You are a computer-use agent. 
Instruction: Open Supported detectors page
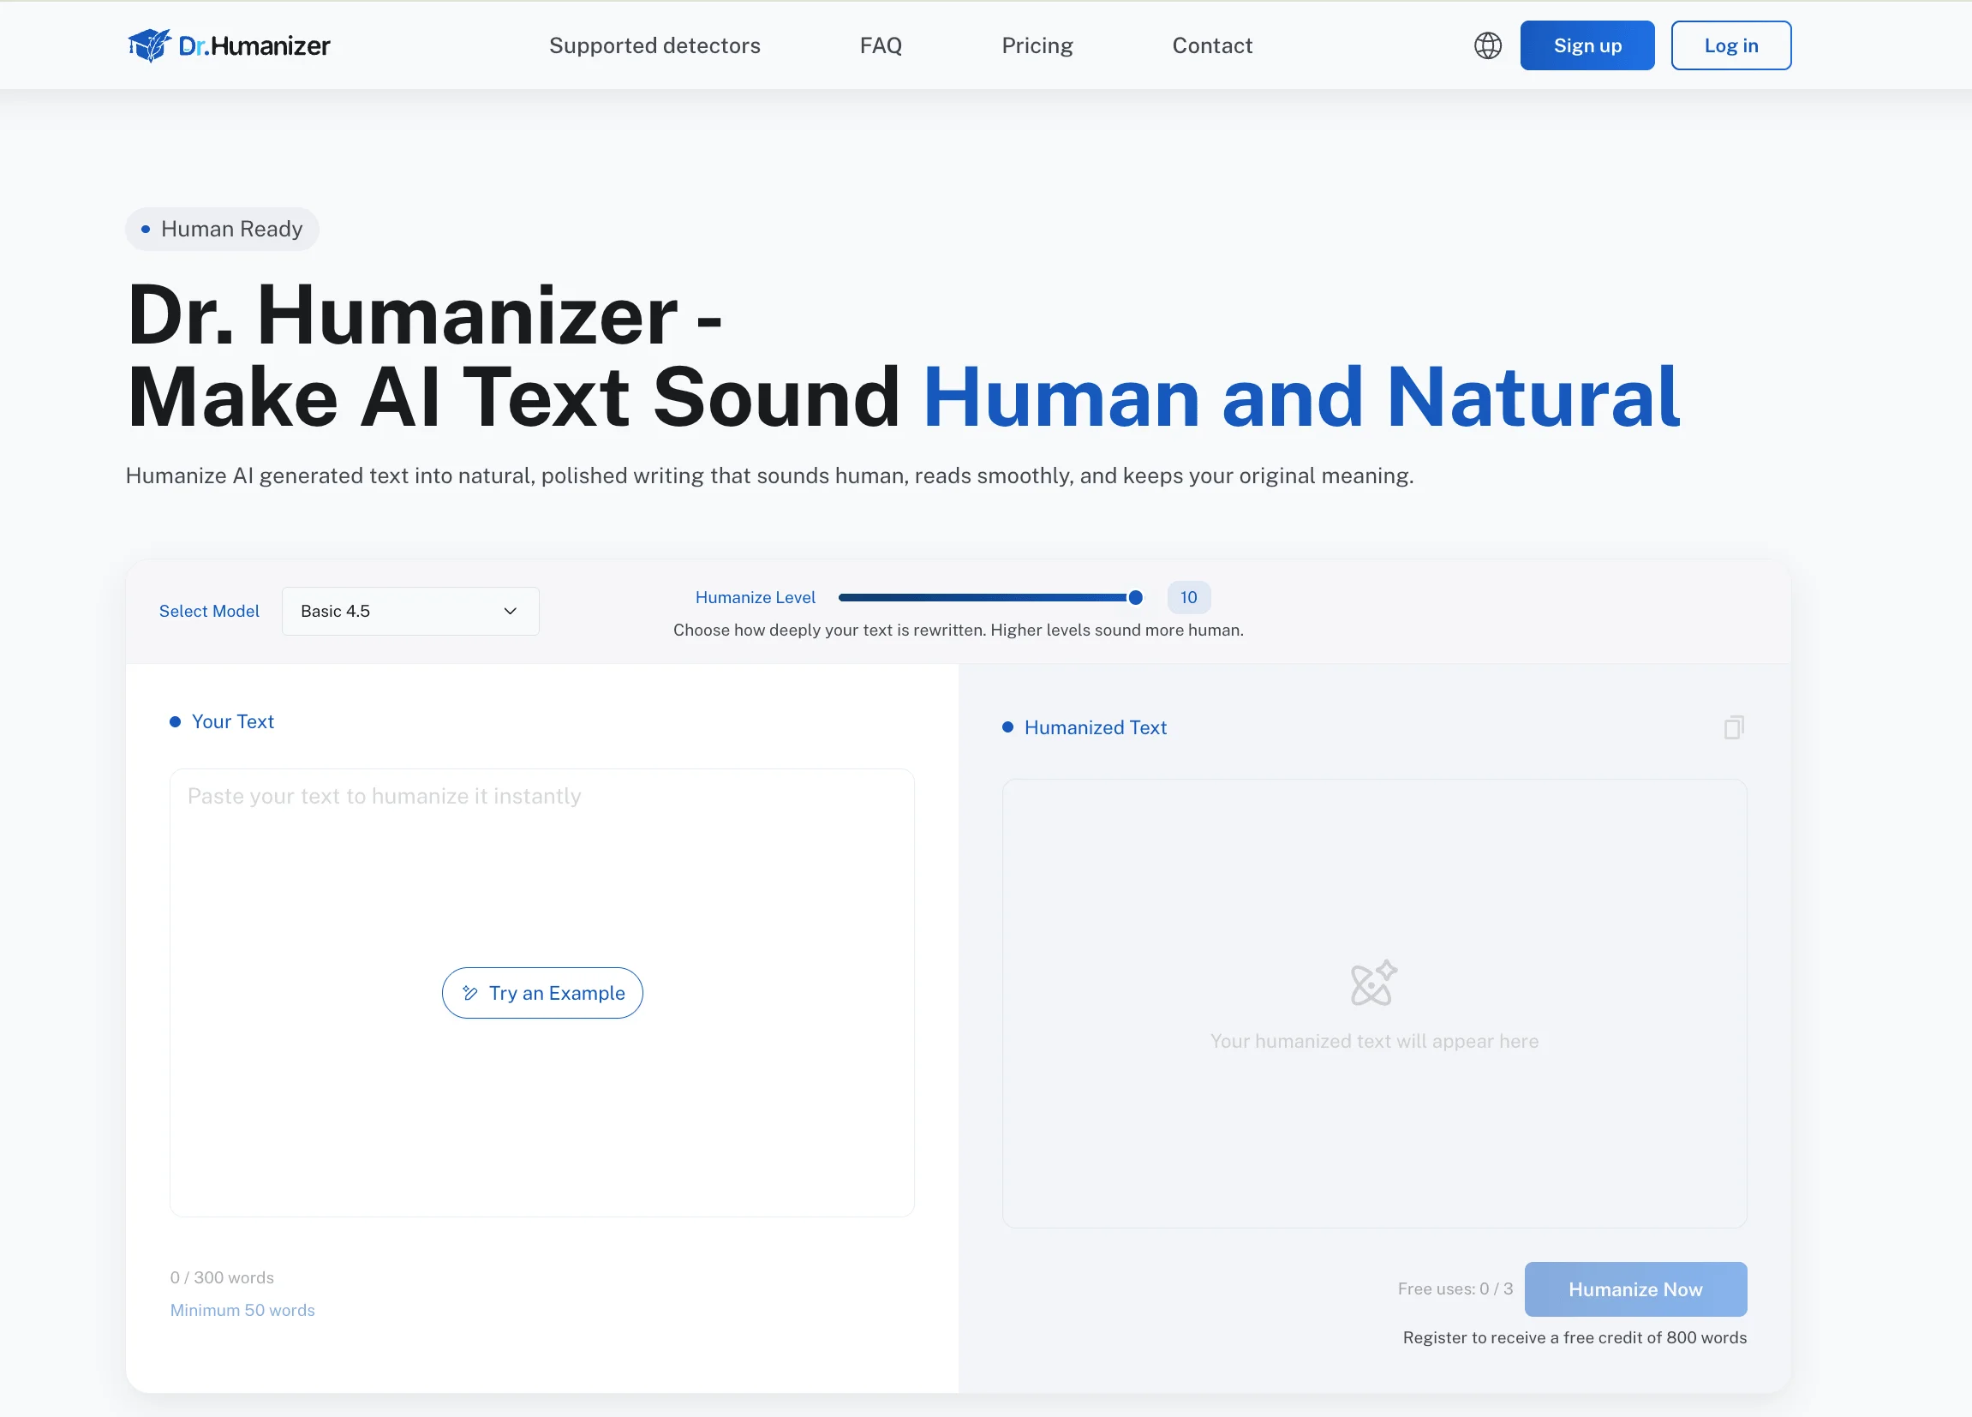click(x=654, y=45)
